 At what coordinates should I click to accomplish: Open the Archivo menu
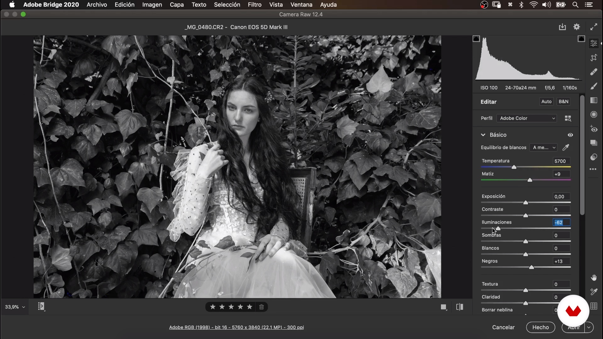pos(97,5)
